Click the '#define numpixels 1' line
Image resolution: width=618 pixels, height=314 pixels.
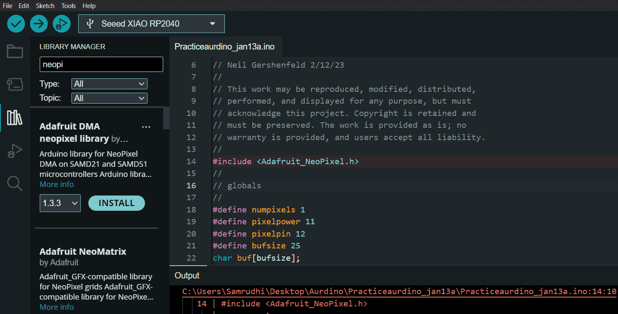pyautogui.click(x=259, y=209)
